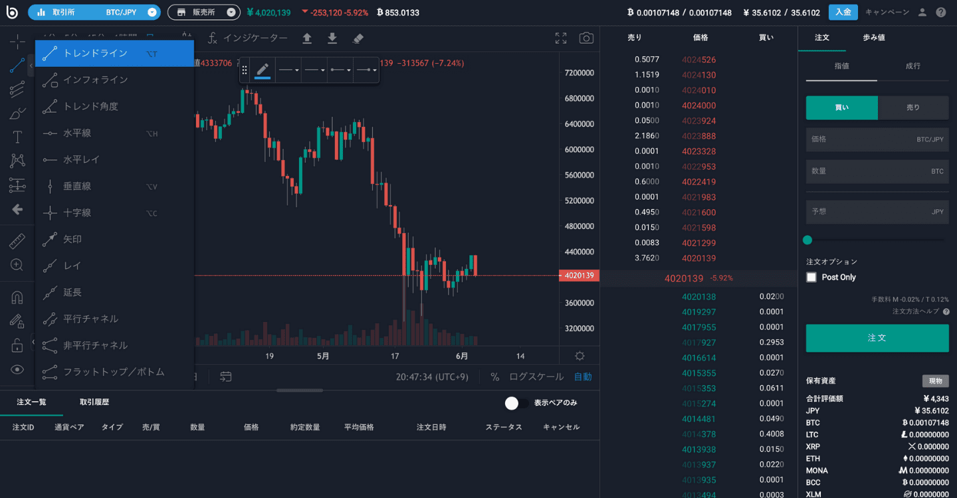Select the ruler measure tool

click(17, 241)
